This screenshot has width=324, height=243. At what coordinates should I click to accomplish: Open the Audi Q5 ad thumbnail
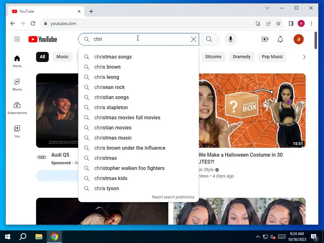[x=57, y=110]
